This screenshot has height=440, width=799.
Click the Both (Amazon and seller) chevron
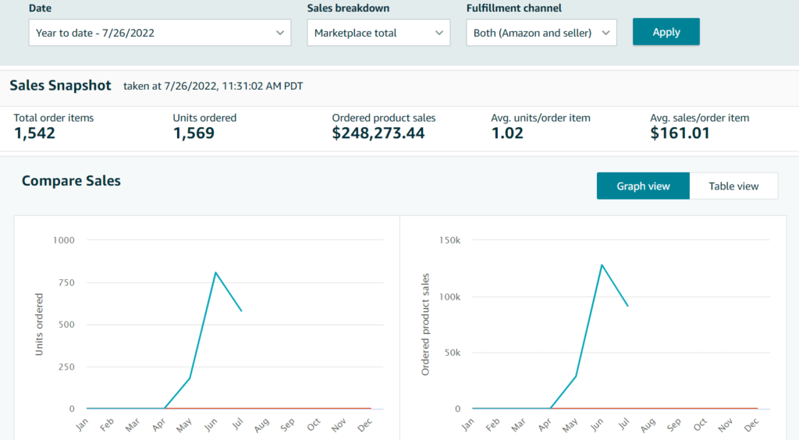[x=605, y=33]
